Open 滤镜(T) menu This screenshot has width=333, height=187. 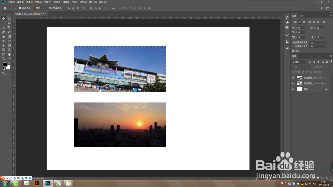click(x=66, y=2)
